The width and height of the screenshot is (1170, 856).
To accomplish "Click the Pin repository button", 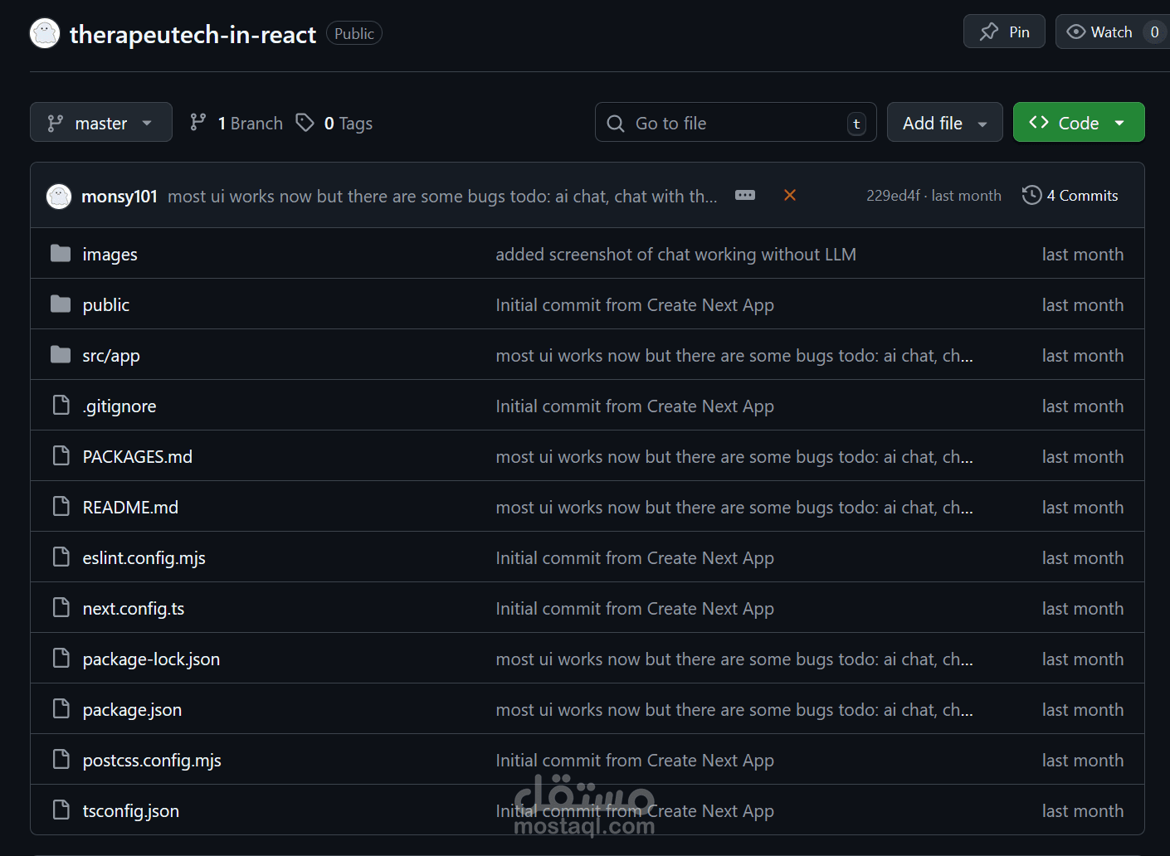I will click(x=1004, y=32).
